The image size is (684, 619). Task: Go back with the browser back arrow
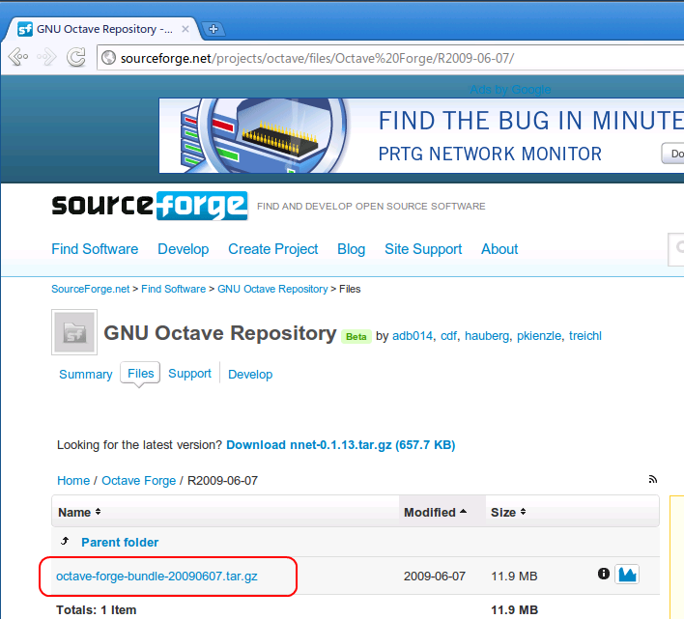tap(18, 57)
